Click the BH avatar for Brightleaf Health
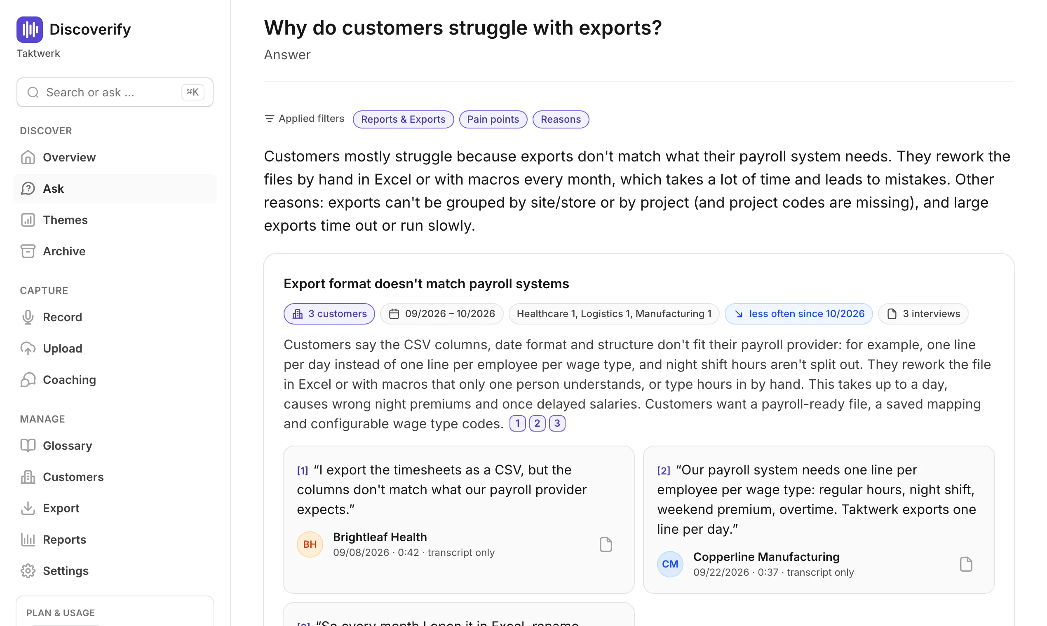 310,544
